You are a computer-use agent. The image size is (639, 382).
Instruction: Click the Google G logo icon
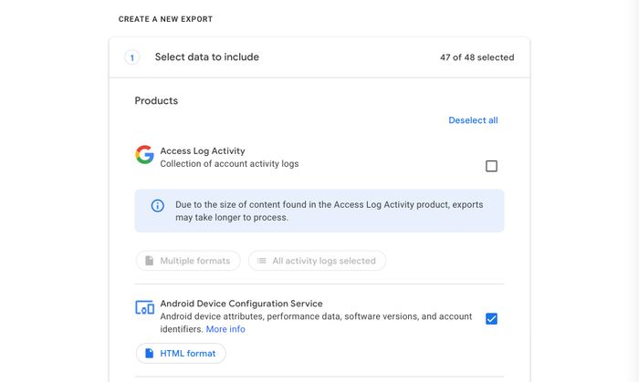tap(144, 155)
